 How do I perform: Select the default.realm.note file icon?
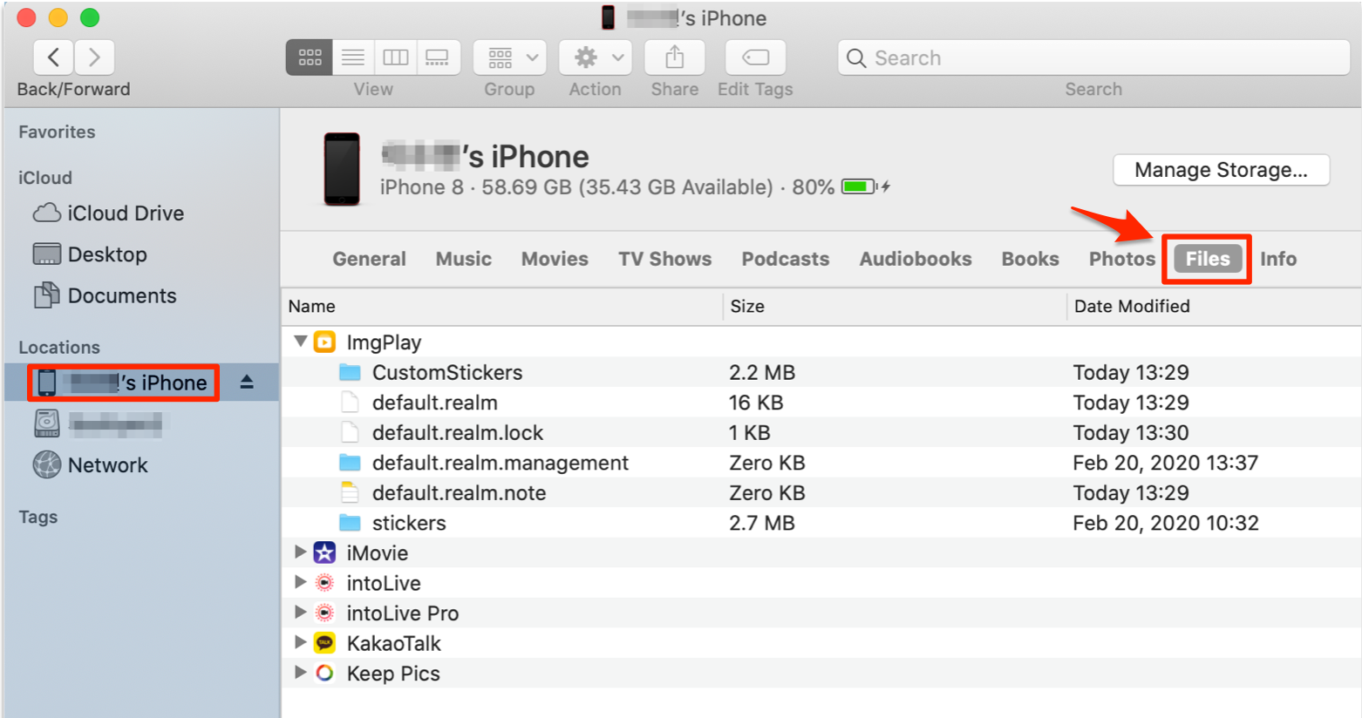pyautogui.click(x=350, y=492)
